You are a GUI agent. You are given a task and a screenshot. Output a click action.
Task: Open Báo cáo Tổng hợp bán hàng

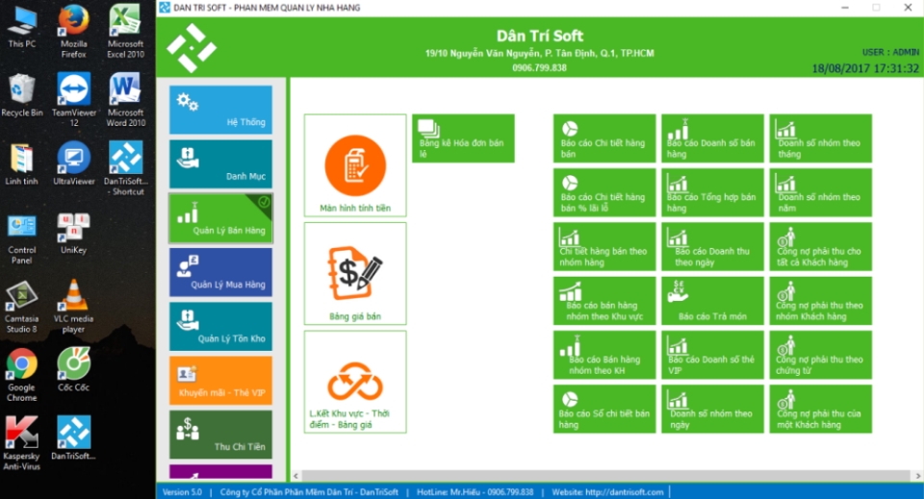point(712,192)
